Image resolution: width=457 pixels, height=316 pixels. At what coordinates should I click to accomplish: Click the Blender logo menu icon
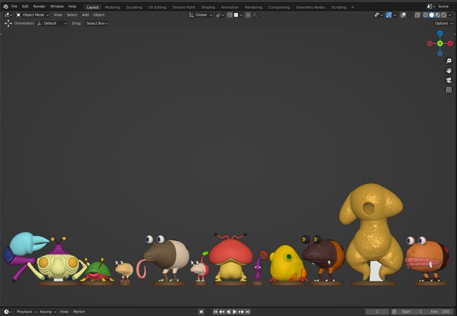point(5,6)
